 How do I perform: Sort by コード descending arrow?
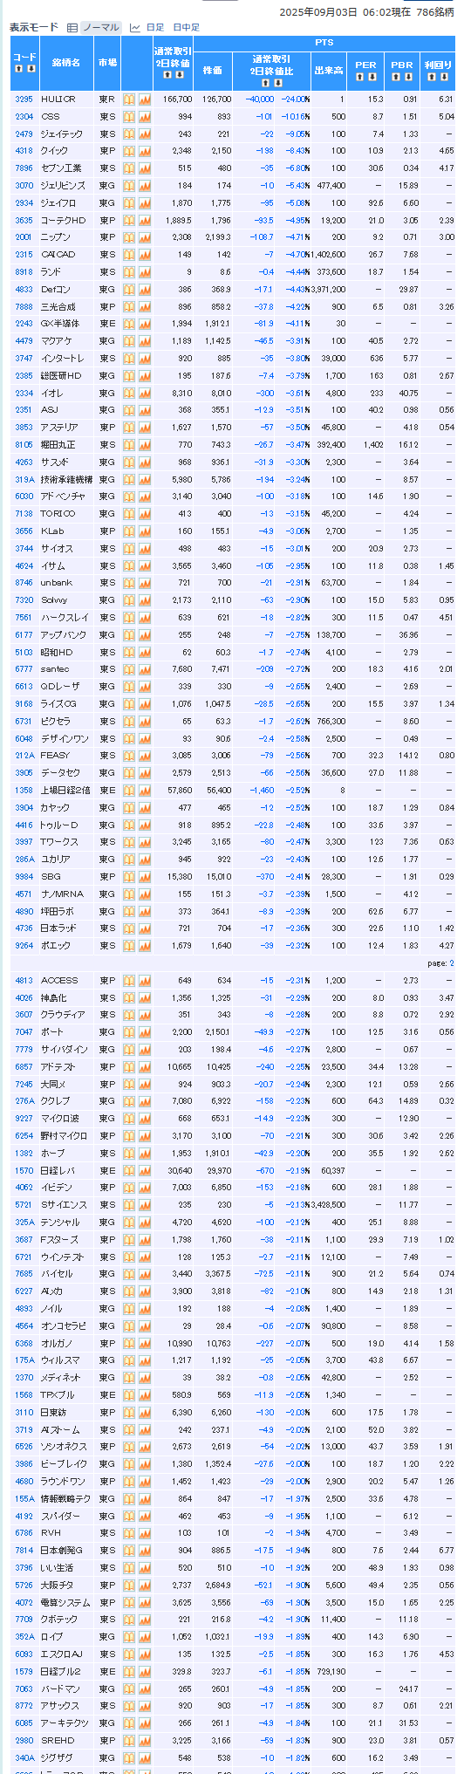30,68
